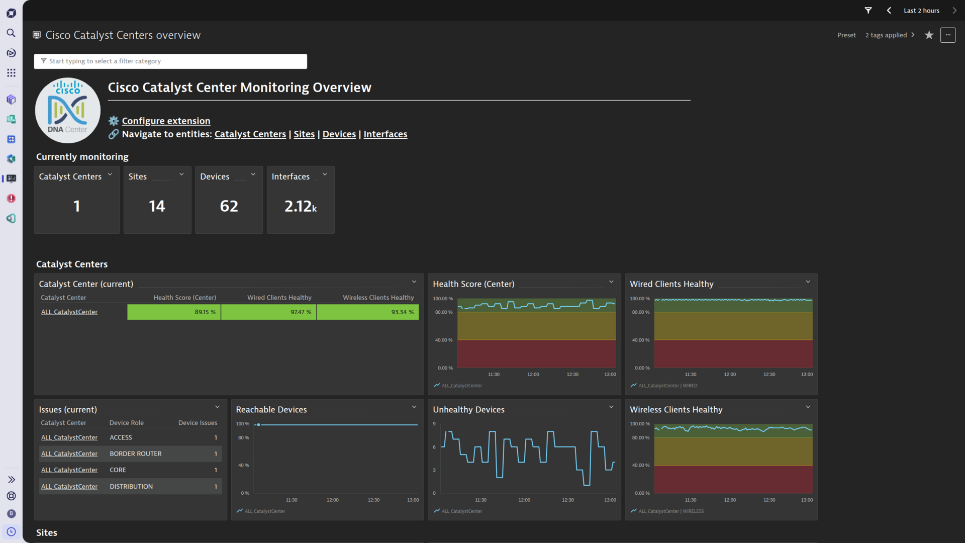Open the play-circle icon in sidebar
Viewport: 965px width, 543px height.
[11, 53]
